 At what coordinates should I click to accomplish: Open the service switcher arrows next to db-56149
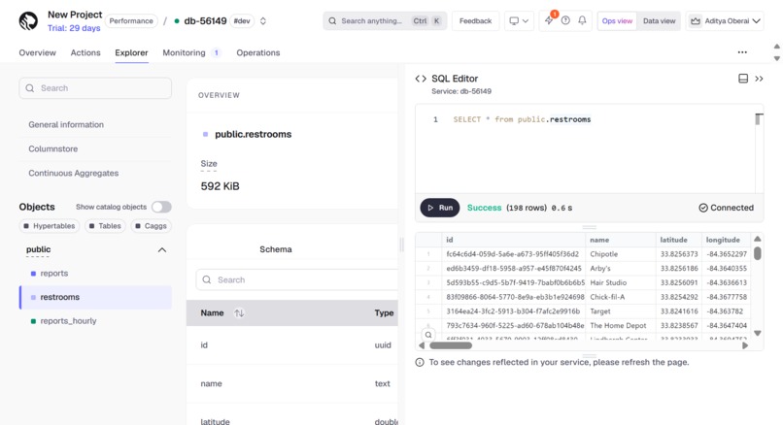click(x=263, y=21)
